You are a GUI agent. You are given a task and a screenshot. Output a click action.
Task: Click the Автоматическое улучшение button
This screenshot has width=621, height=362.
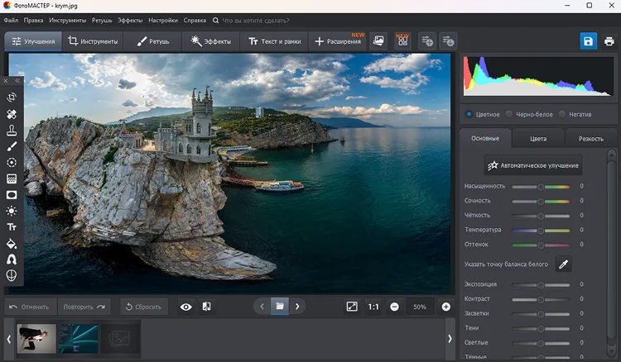pyautogui.click(x=533, y=165)
